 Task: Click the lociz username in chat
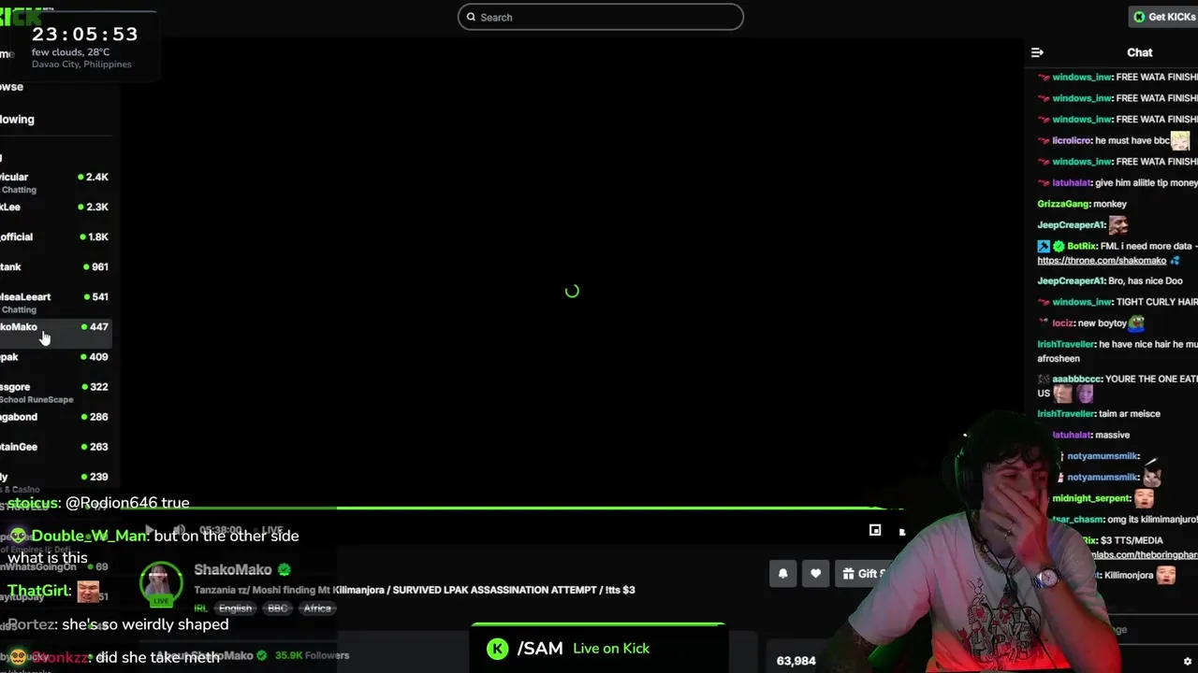1062,323
